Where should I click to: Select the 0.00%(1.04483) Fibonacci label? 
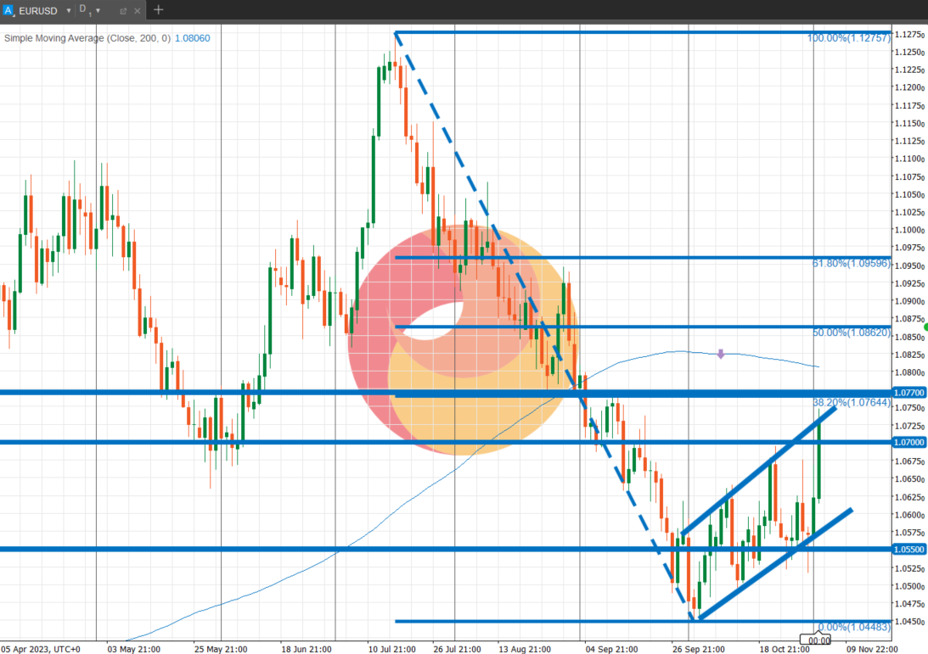pyautogui.click(x=854, y=627)
